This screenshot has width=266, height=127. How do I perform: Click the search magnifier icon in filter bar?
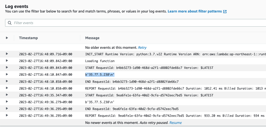click(10, 23)
